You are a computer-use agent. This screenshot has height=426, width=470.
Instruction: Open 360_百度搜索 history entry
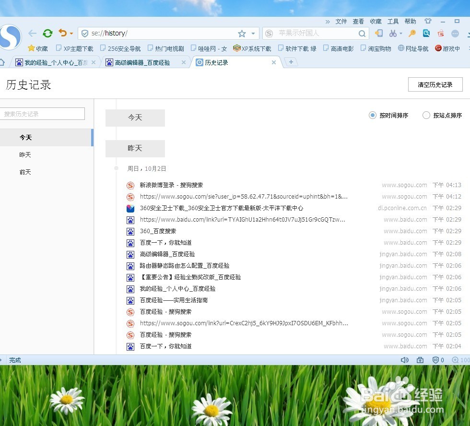158,231
